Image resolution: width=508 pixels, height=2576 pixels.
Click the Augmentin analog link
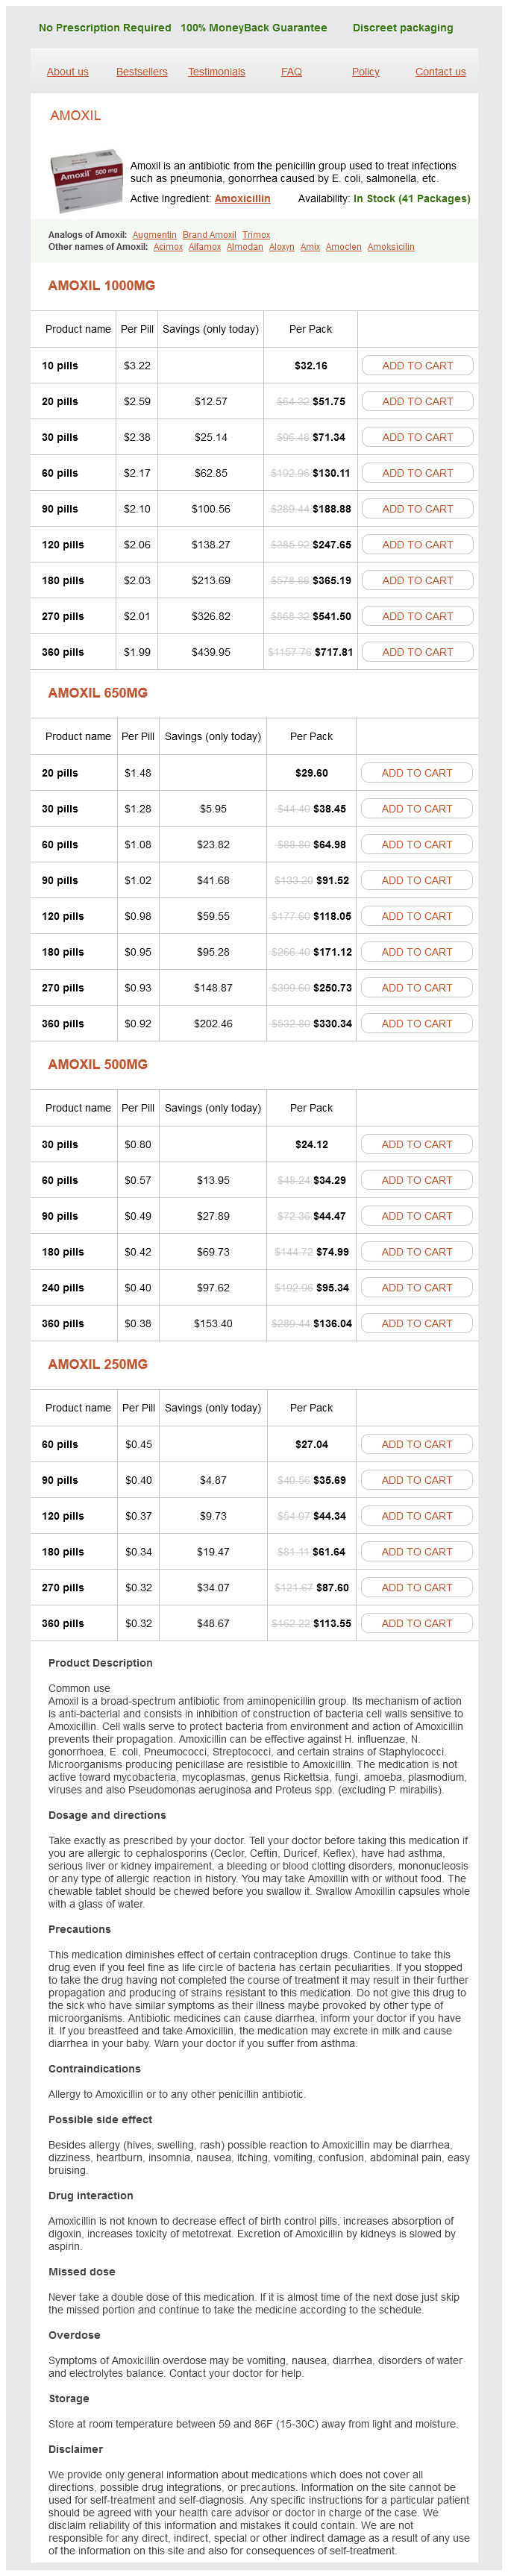click(x=154, y=235)
